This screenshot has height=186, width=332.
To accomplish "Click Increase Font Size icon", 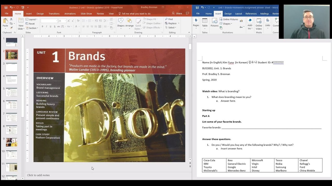I will tap(69, 21).
